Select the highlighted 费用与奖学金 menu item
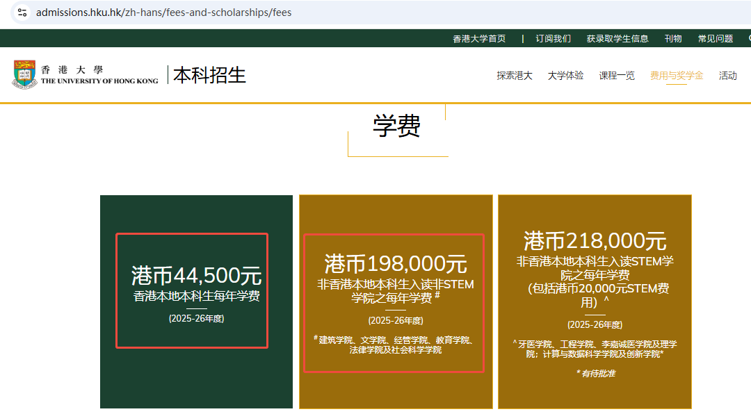The width and height of the screenshot is (751, 414). [677, 76]
